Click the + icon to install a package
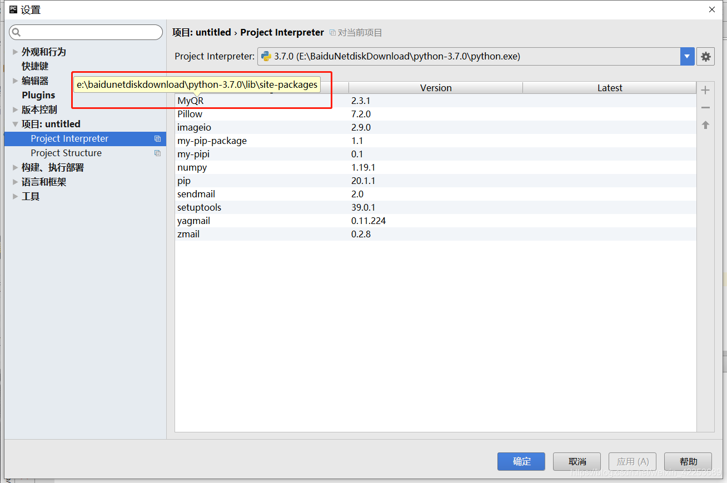The image size is (727, 483). (x=705, y=89)
